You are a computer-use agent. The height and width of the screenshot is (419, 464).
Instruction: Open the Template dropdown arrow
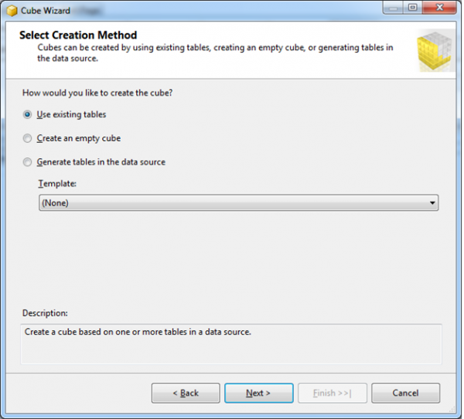point(432,203)
